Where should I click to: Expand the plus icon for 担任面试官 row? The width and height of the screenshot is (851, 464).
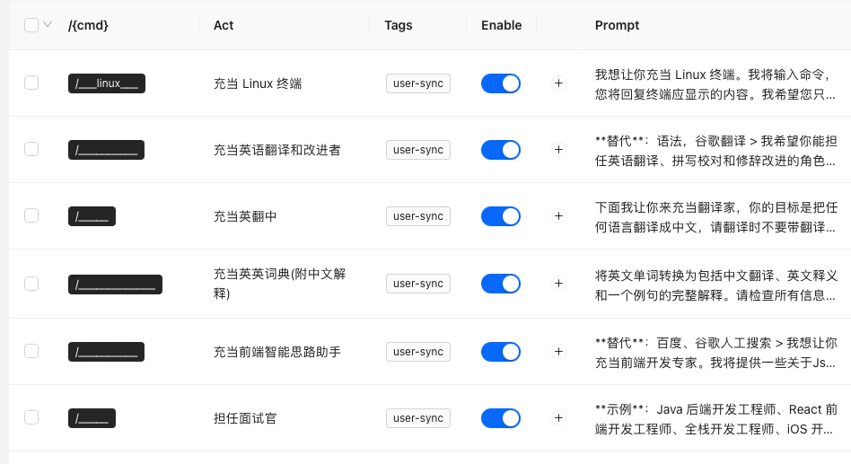558,418
